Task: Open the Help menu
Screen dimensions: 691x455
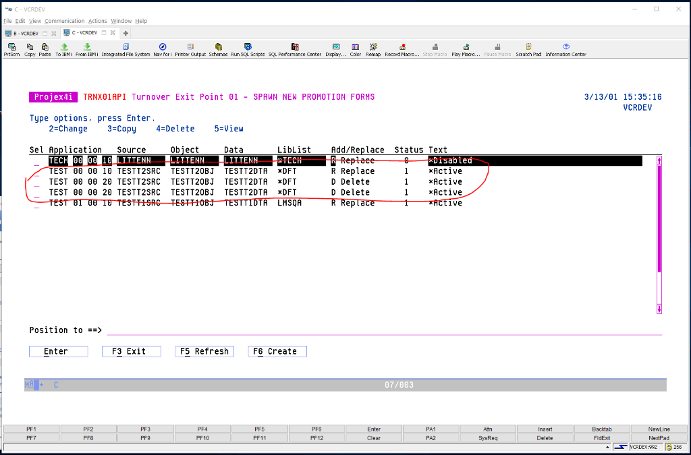Action: [141, 21]
